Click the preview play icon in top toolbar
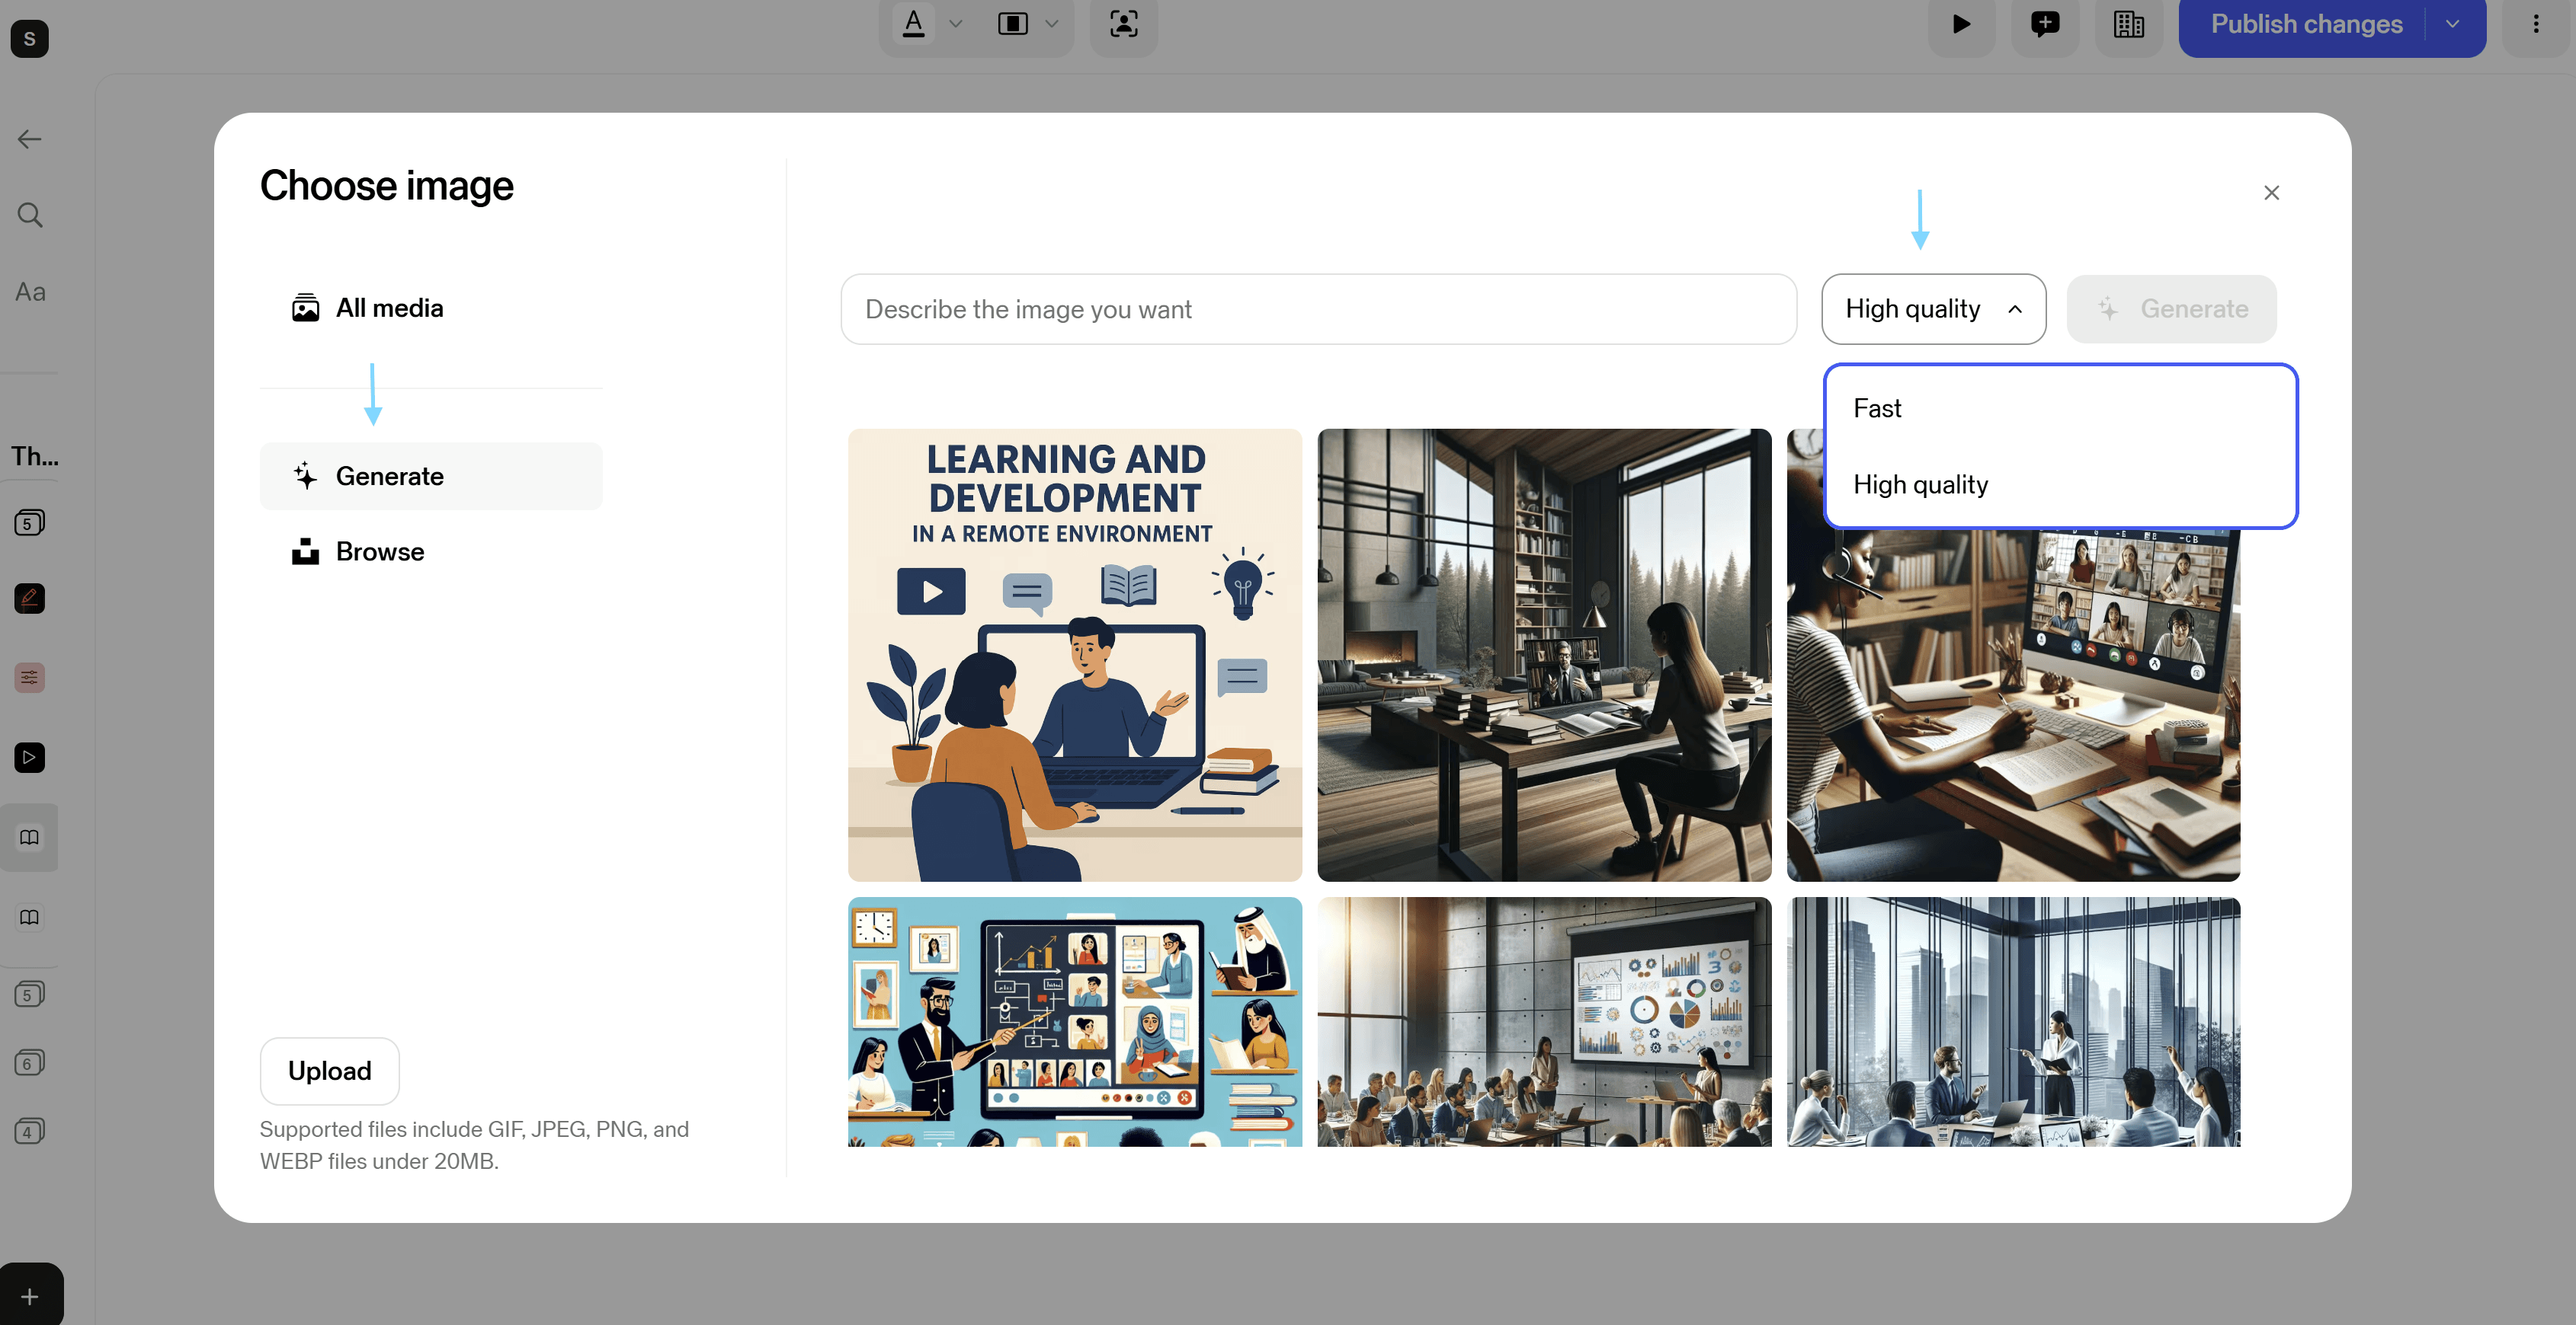 (x=1961, y=24)
